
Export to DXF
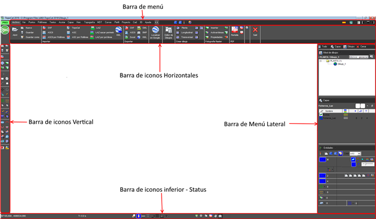pos(130,28)
